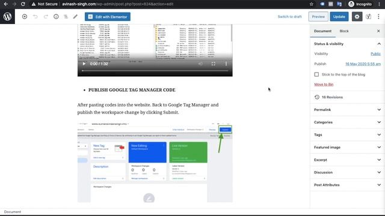
Task: Mute the video volume icon
Action: click(x=200, y=64)
